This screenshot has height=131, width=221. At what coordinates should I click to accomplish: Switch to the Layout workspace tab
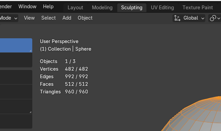75,8
